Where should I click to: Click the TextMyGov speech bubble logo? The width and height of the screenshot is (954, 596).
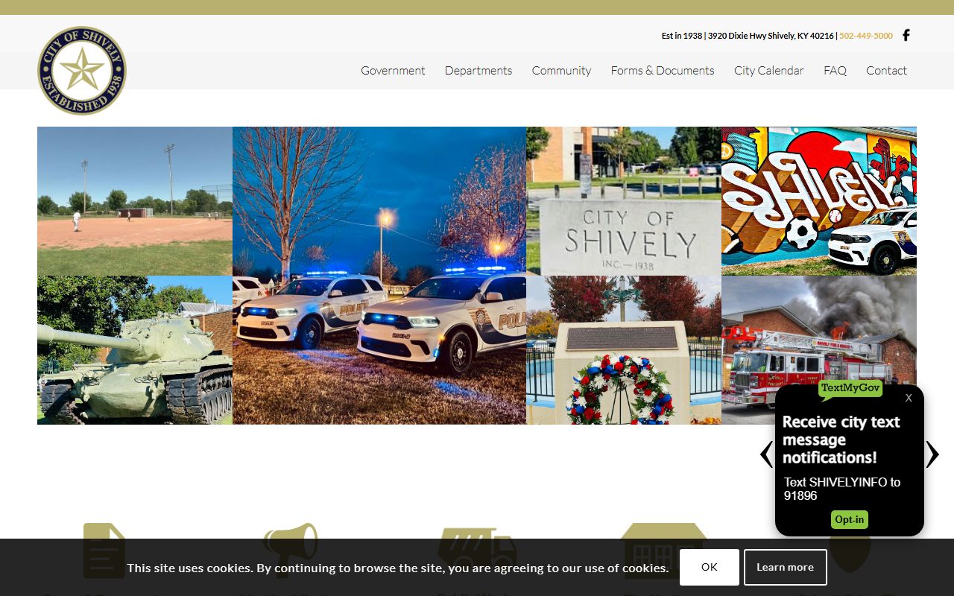point(850,389)
